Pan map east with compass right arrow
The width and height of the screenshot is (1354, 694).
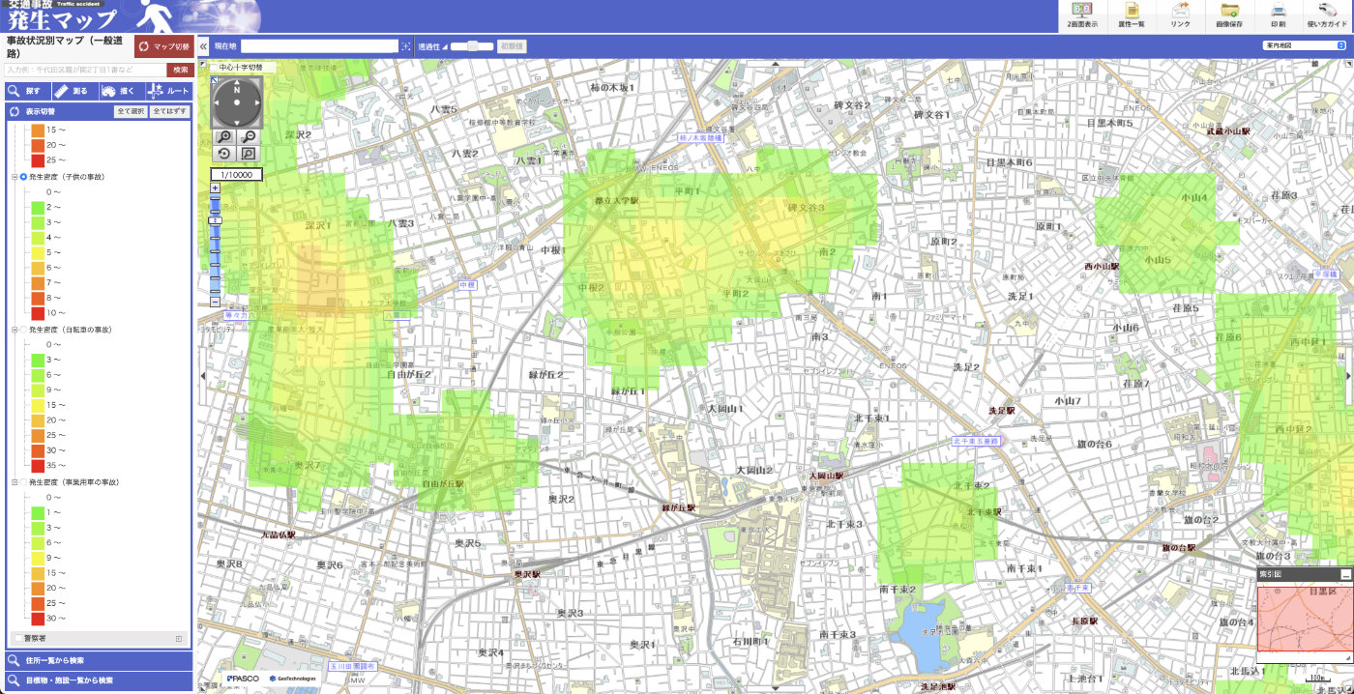point(256,102)
